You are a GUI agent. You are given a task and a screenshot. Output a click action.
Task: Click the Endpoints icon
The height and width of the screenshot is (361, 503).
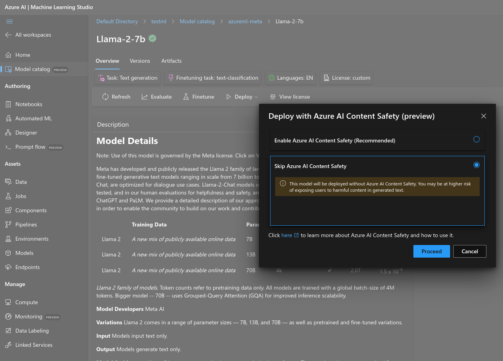(x=8, y=267)
